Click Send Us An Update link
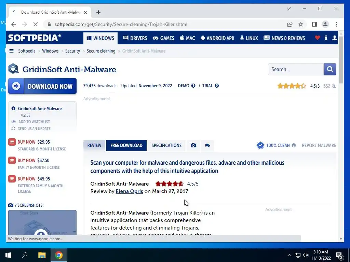Screen dimensions: 350x262 tap(34, 129)
